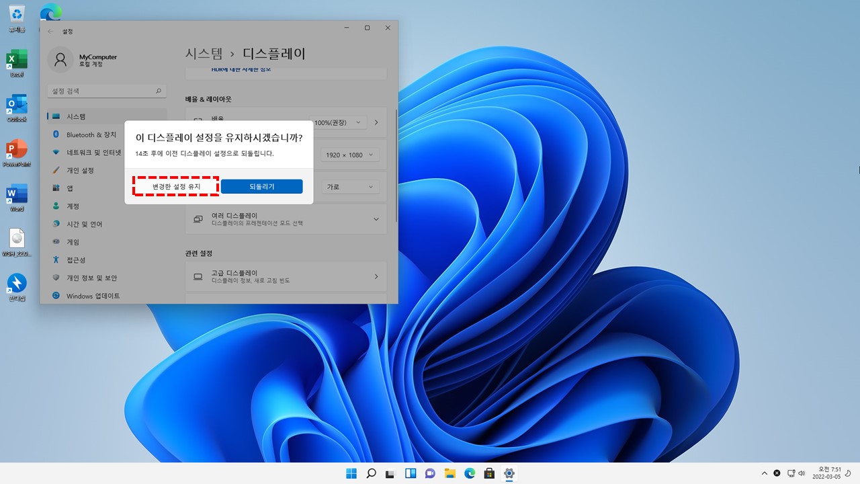The height and width of the screenshot is (484, 860).
Task: Click the moon notification icon in the tray
Action: point(849,473)
